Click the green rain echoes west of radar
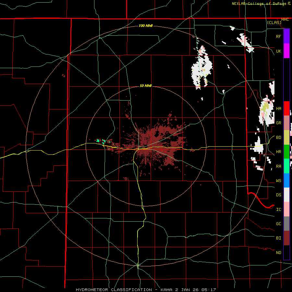Screen dimensions: 292x292 (x=101, y=141)
